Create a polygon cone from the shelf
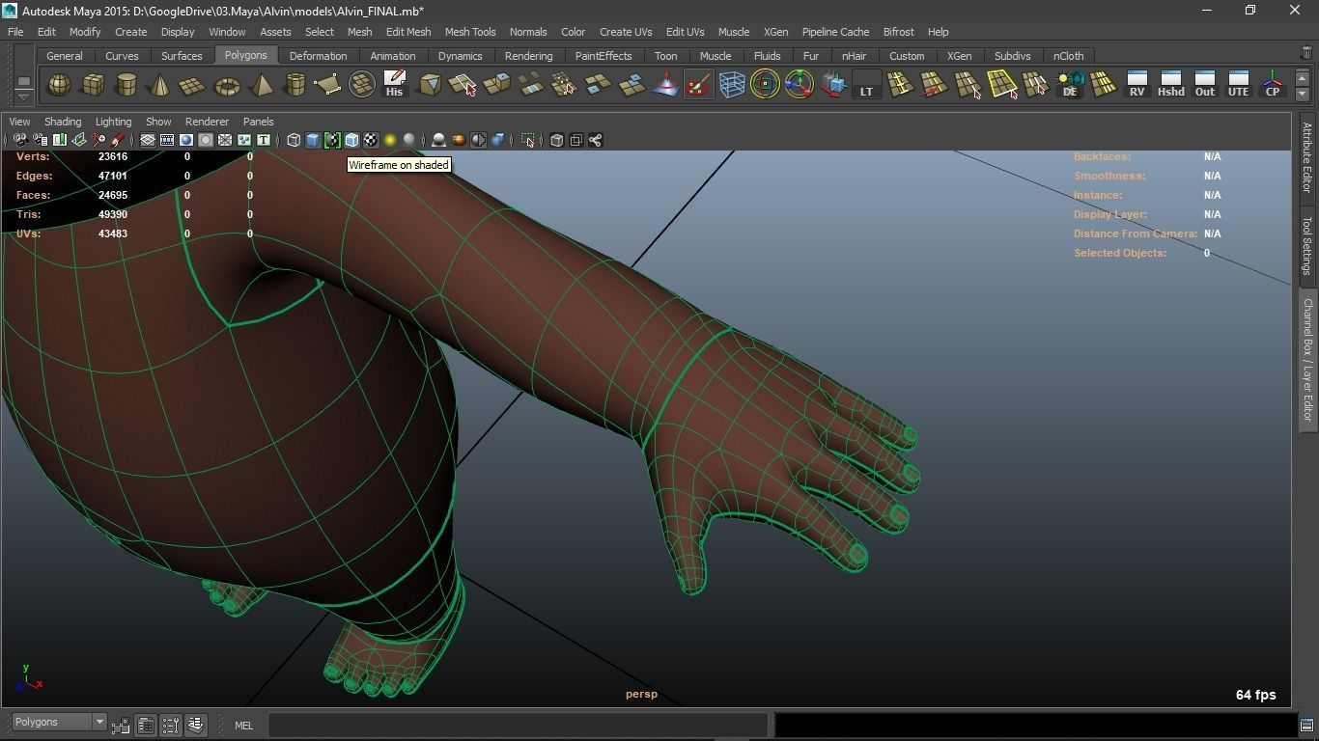This screenshot has height=741, width=1319. coord(159,86)
